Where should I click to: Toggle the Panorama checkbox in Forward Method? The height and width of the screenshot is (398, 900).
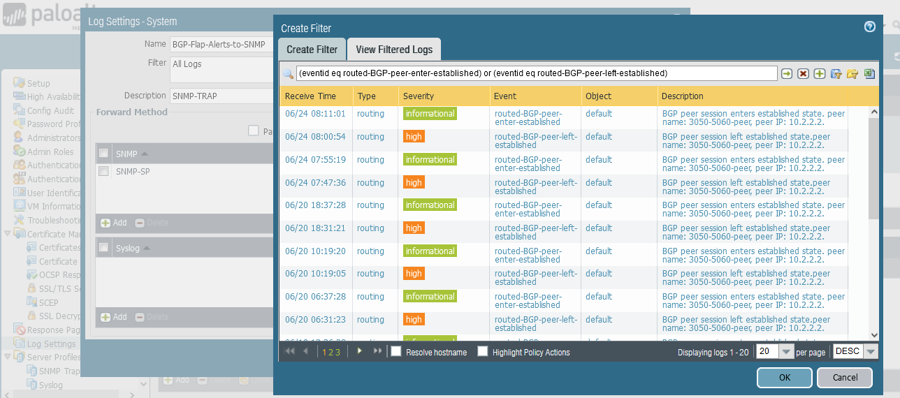click(253, 131)
